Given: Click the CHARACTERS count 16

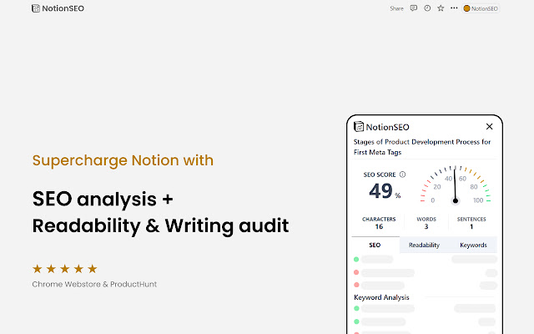Looking at the screenshot, I should tap(379, 226).
